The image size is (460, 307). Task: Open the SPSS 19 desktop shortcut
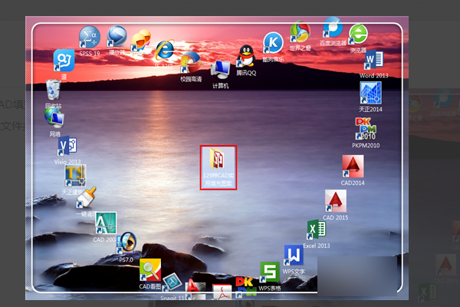[90, 38]
